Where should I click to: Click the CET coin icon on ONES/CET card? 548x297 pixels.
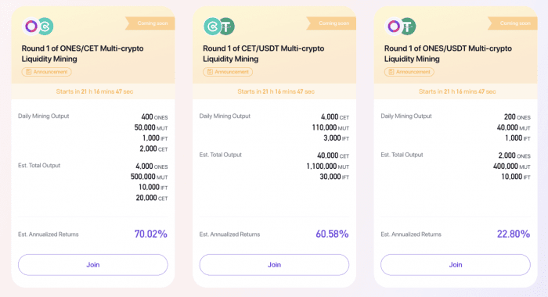click(x=45, y=26)
